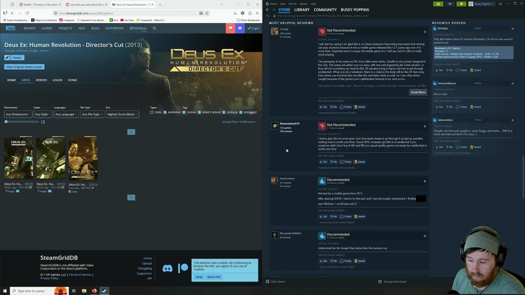Open the SteamGridDB search icon
525x295 pixels.
tap(154, 28)
